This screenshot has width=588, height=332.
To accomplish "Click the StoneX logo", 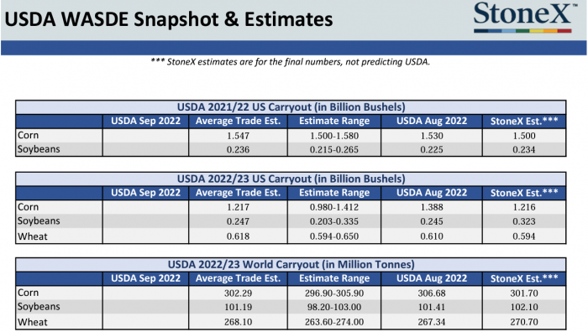I will (x=524, y=17).
